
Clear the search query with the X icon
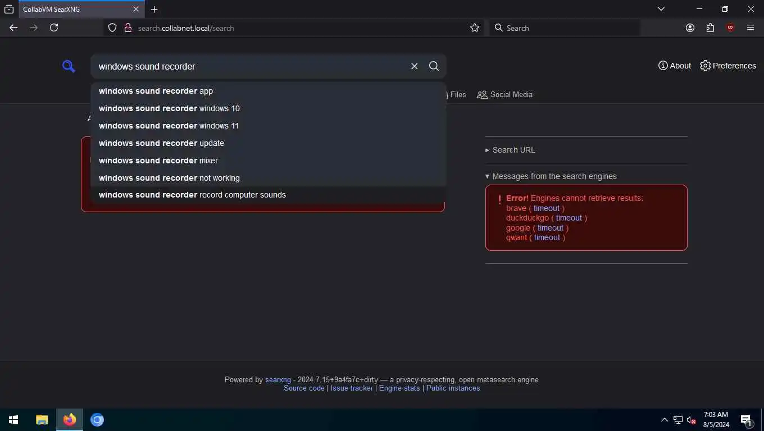(x=415, y=66)
